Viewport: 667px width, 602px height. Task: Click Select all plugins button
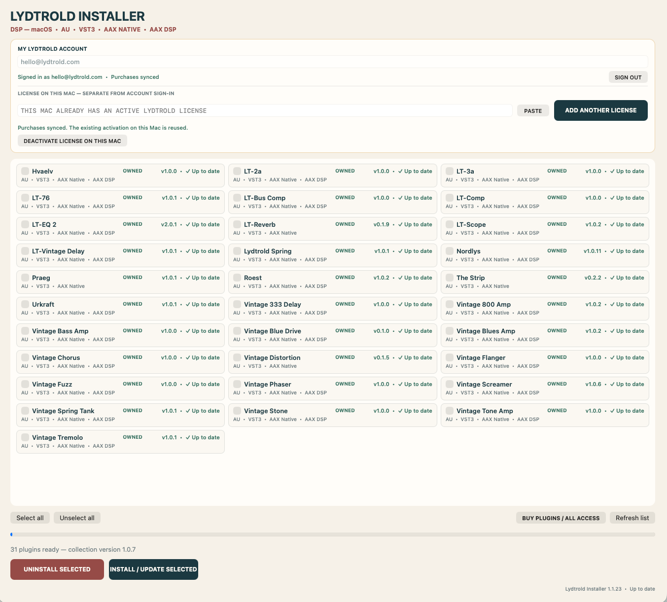[30, 518]
